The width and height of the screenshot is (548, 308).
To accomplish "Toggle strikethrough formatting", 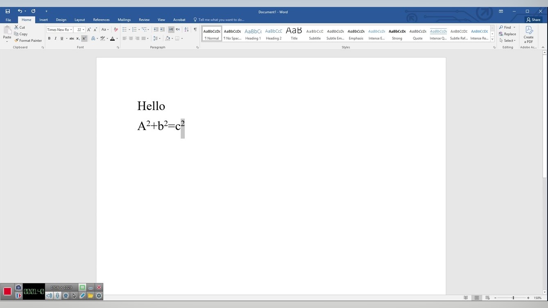I will (x=72, y=38).
